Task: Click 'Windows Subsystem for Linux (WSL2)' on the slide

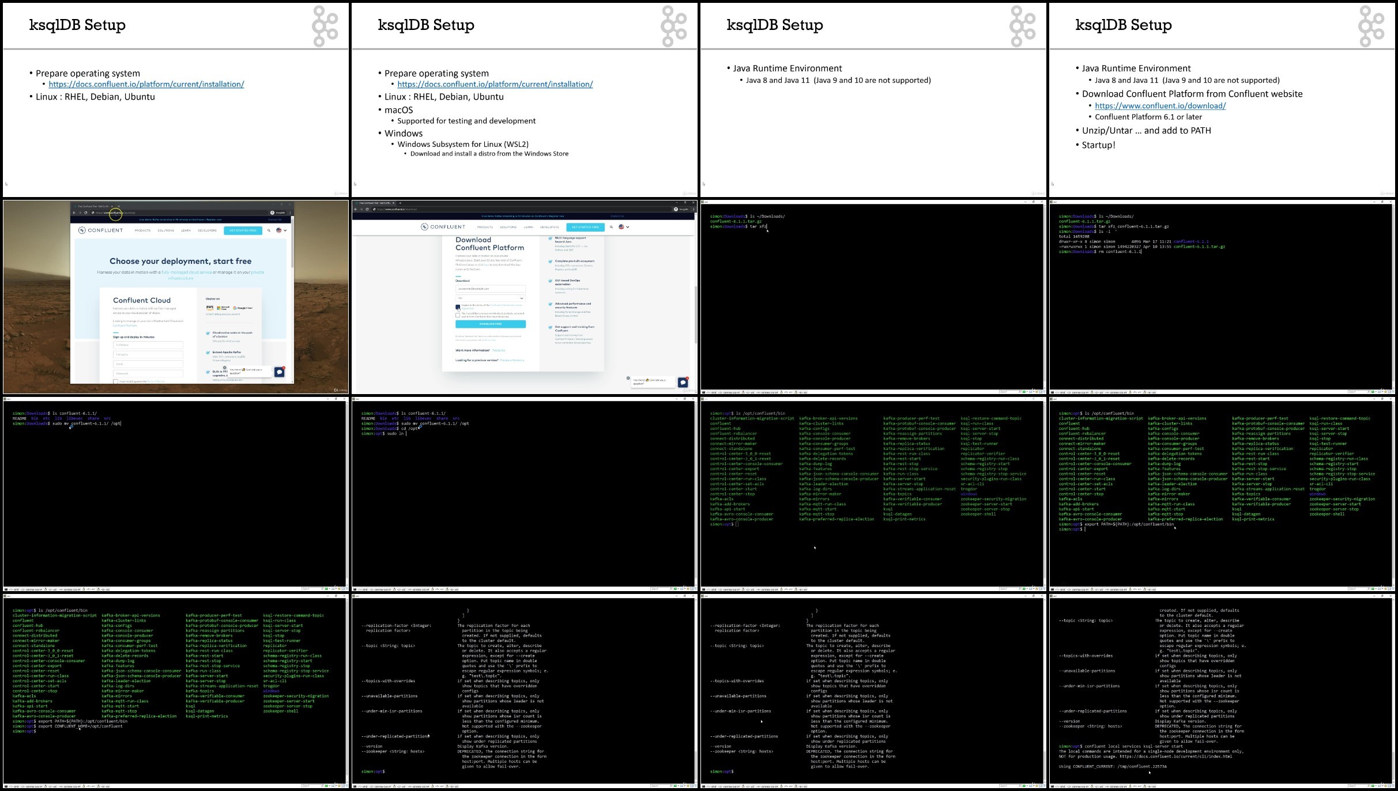Action: [463, 144]
